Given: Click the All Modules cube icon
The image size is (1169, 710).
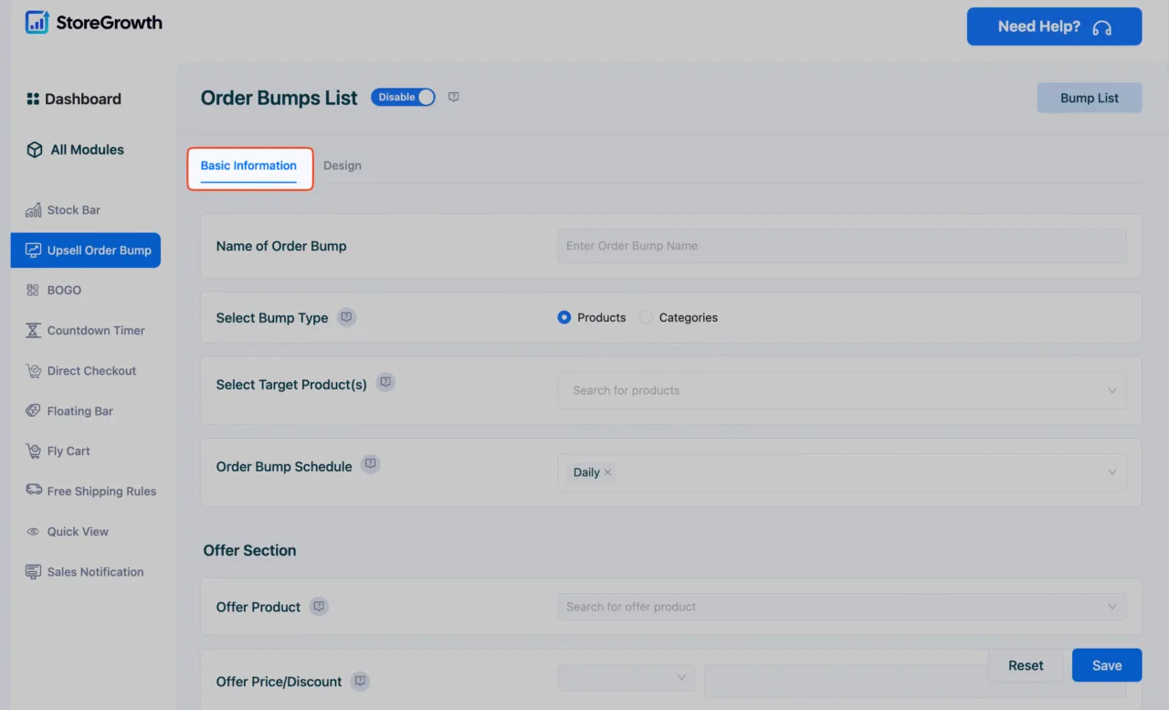Looking at the screenshot, I should click(x=35, y=150).
